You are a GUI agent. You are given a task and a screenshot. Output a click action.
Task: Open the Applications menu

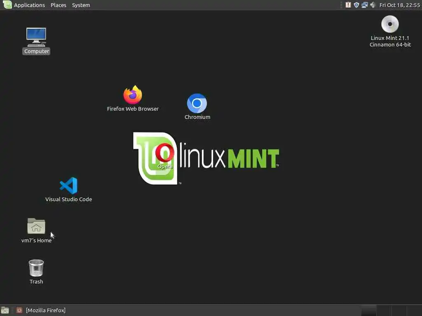29,5
